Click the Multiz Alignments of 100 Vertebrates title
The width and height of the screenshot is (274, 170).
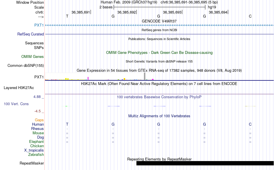pyautogui.click(x=159, y=116)
